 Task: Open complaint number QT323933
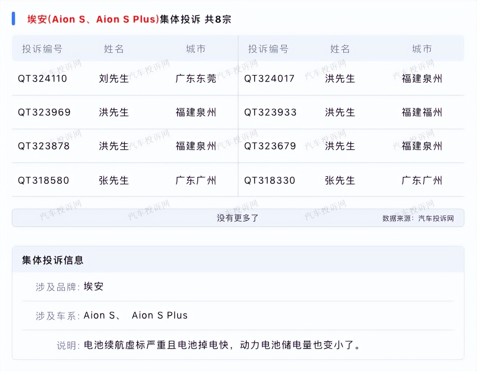[x=270, y=113]
